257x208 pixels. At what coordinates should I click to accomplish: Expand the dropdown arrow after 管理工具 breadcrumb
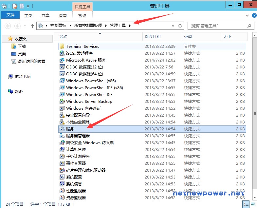point(130,26)
